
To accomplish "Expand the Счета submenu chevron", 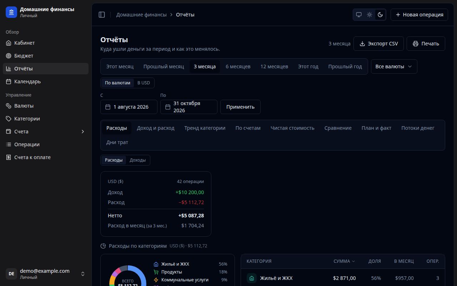I will tap(83, 132).
